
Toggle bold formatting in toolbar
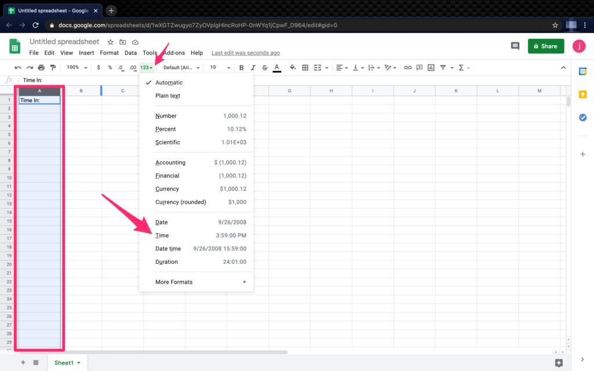pyautogui.click(x=241, y=68)
